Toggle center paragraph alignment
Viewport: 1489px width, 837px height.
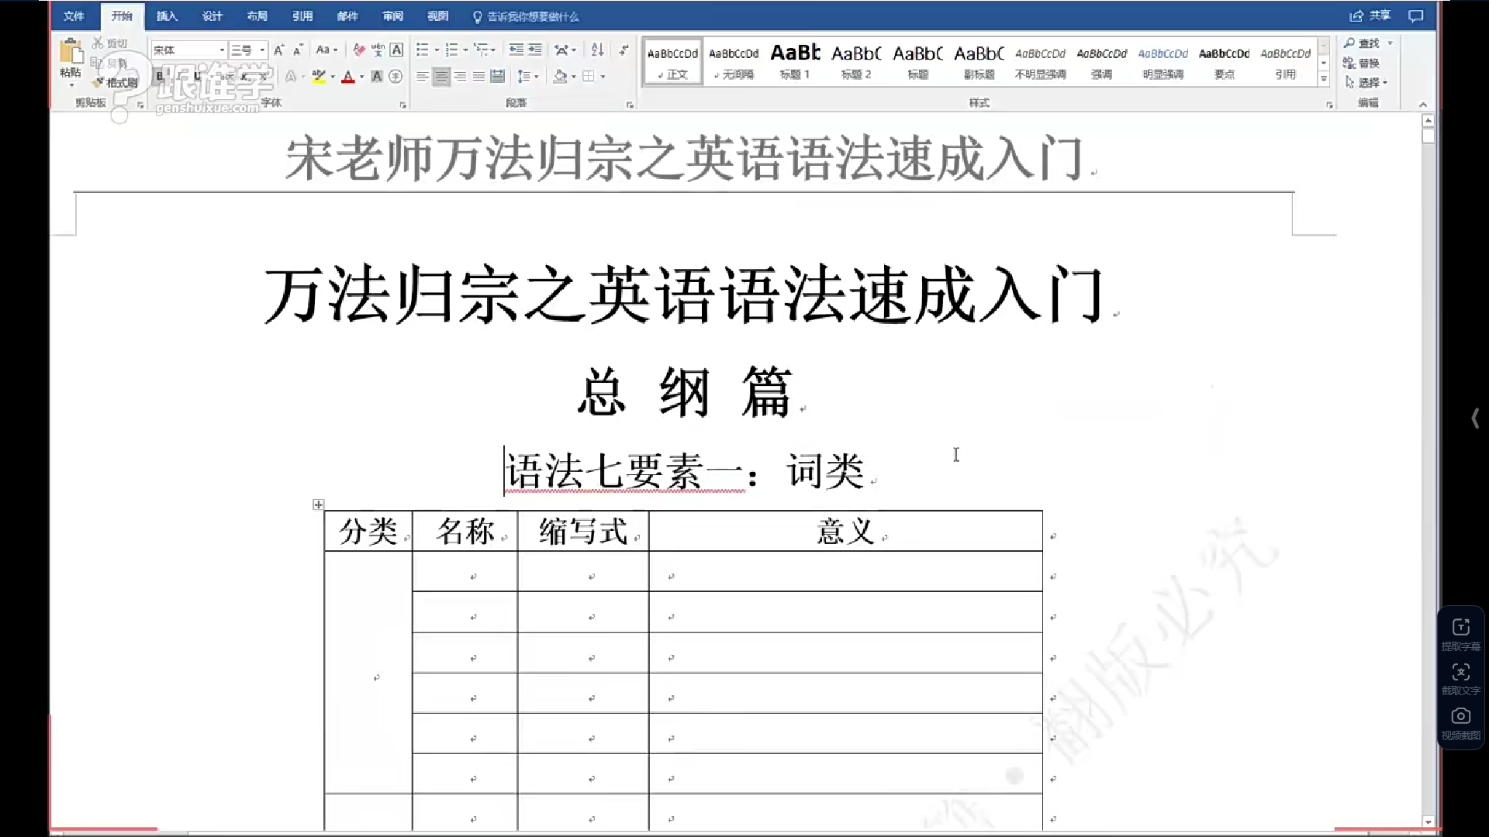(441, 76)
